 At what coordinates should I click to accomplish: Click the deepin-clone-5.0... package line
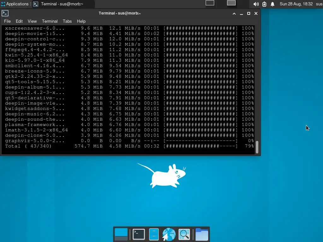[129, 135]
